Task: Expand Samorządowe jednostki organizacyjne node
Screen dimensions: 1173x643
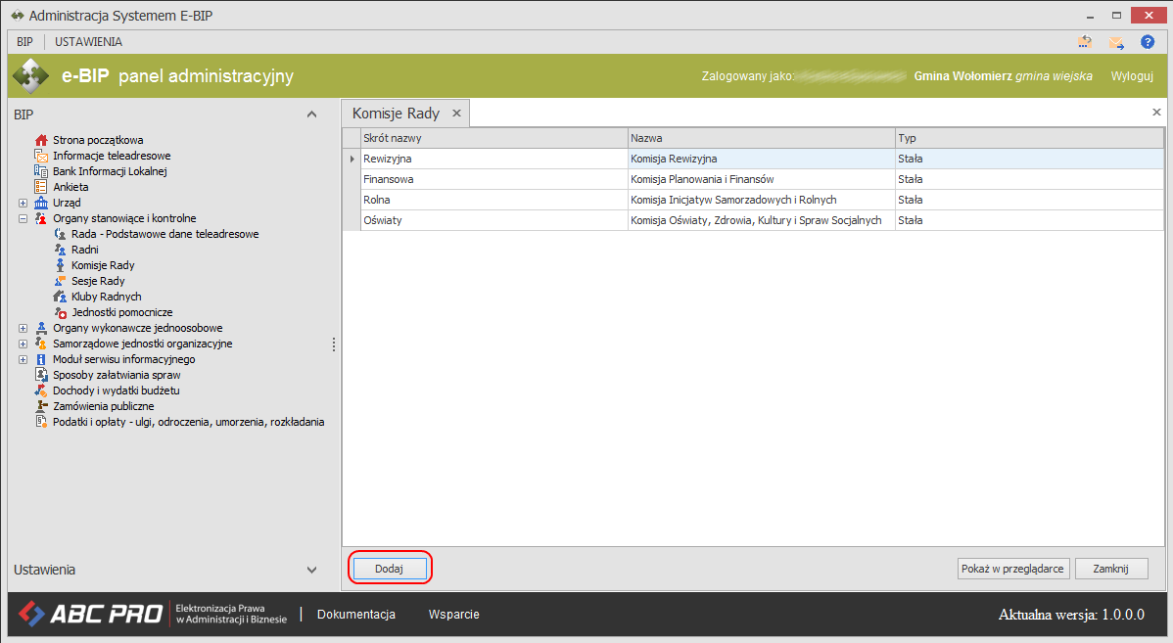Action: tap(23, 344)
